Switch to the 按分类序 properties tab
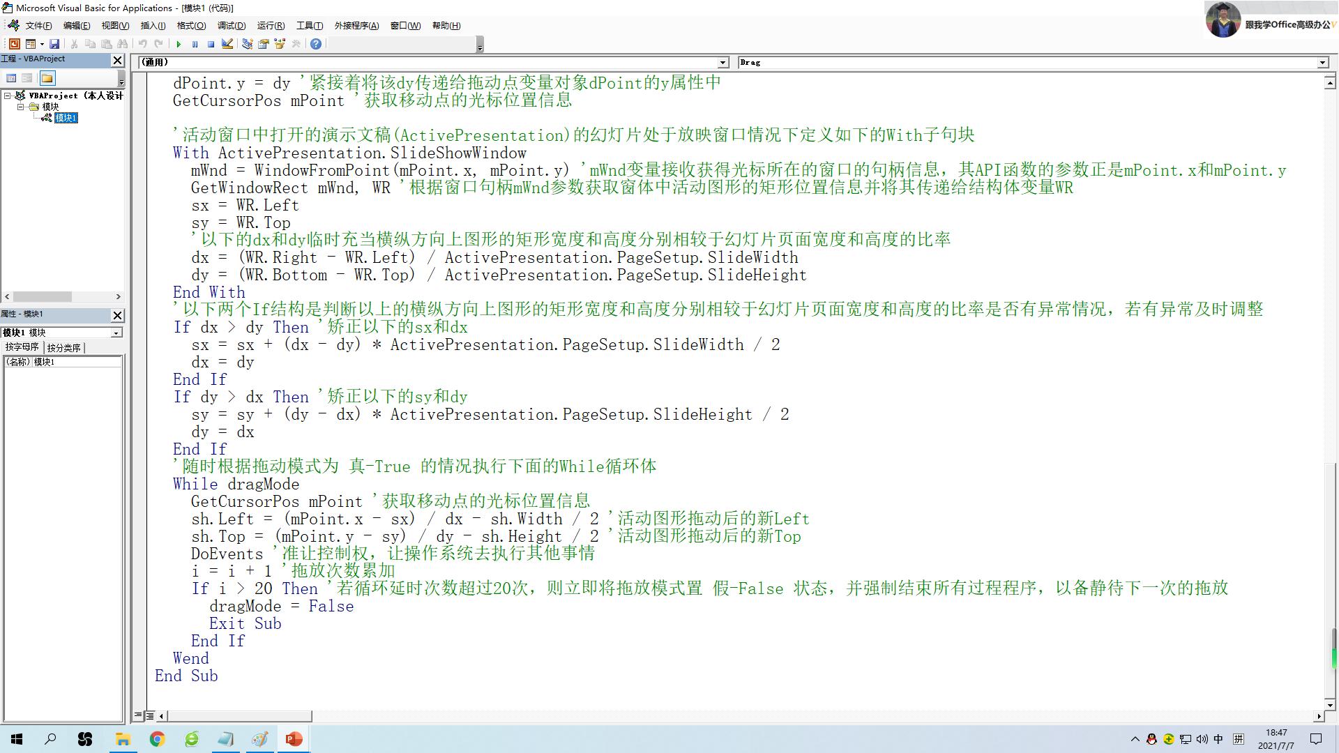 coord(63,347)
